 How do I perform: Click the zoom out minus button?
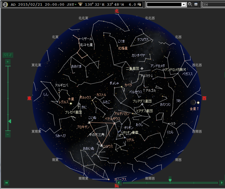[8, 134]
